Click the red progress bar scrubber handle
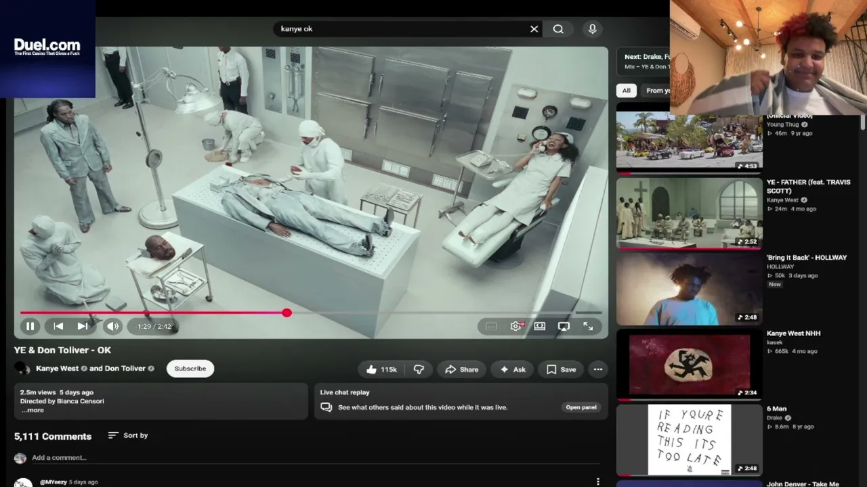This screenshot has height=487, width=867. (x=287, y=312)
